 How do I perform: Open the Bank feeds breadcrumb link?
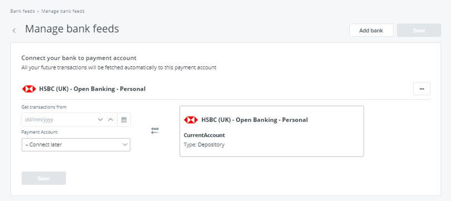tap(22, 11)
